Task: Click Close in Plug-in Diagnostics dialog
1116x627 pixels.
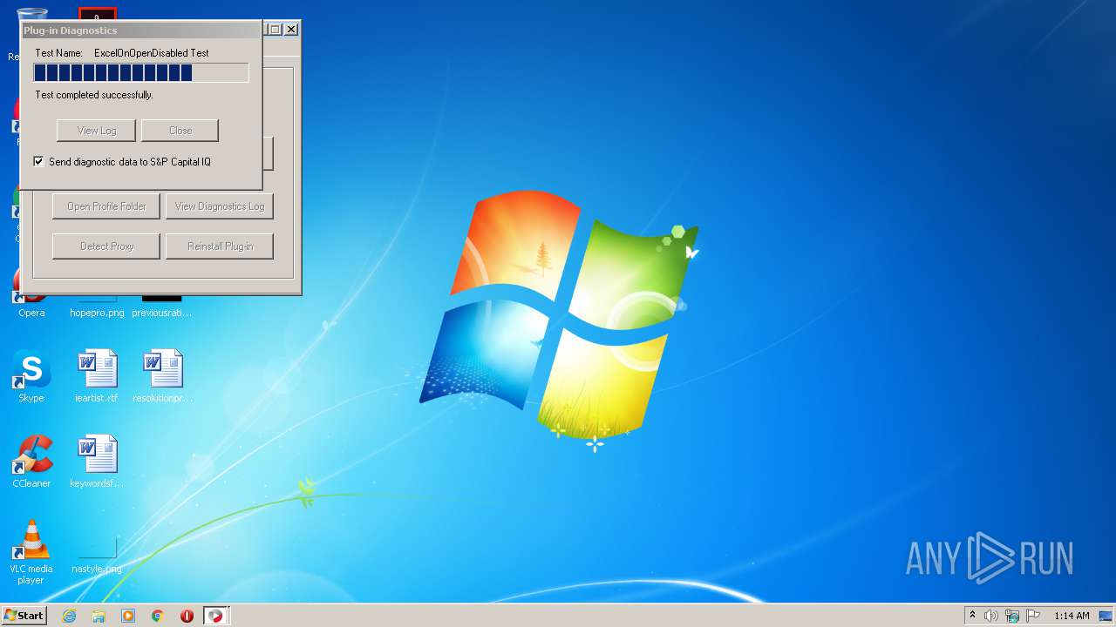Action: click(180, 131)
